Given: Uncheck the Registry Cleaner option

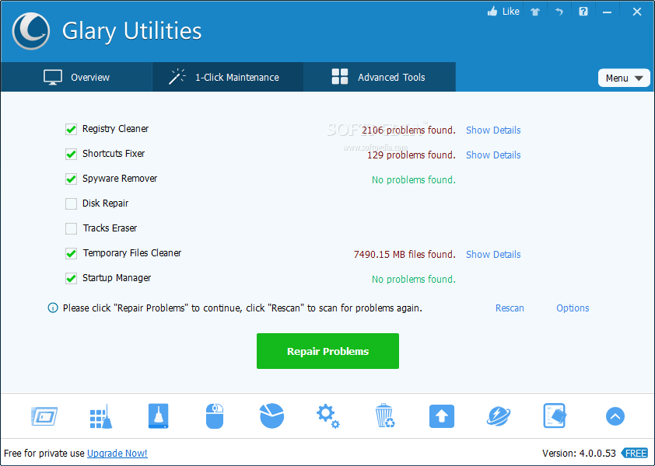Looking at the screenshot, I should (71, 129).
